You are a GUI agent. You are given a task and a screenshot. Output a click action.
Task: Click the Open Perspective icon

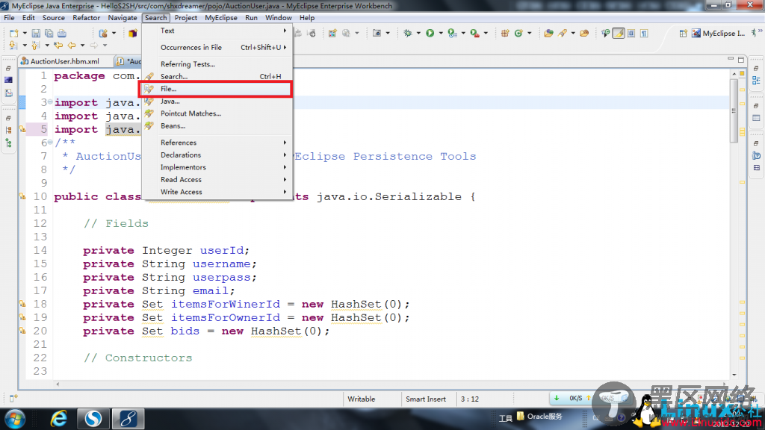(x=683, y=33)
